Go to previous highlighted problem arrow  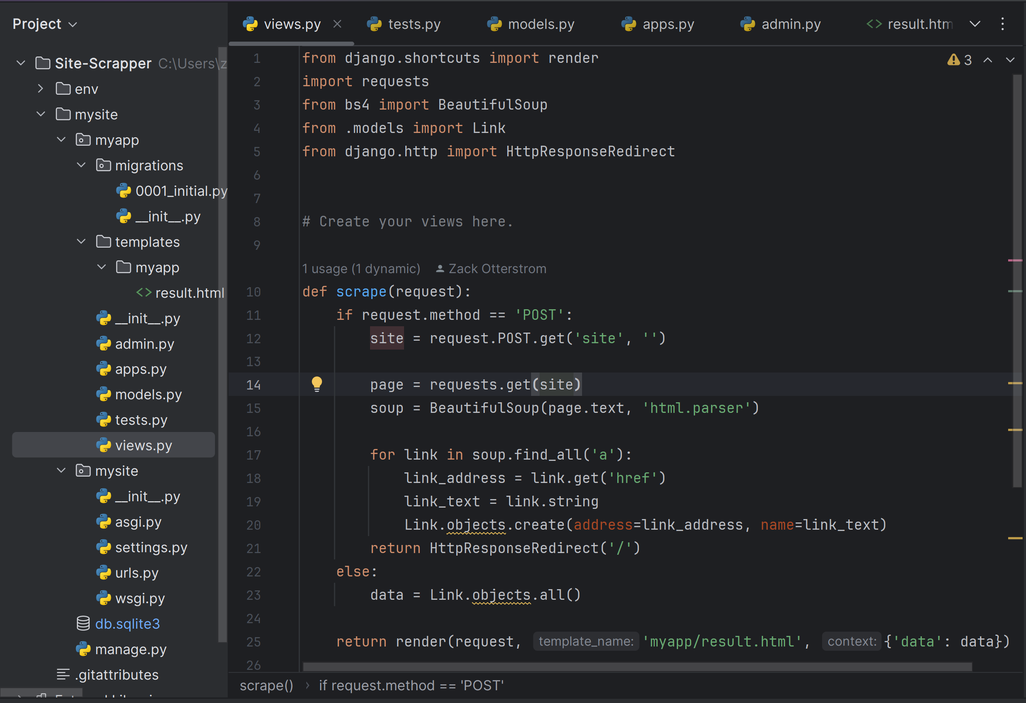point(988,60)
